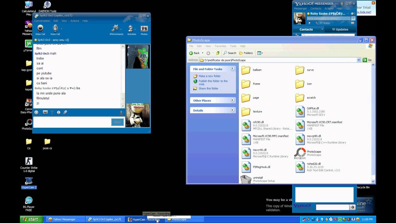Select mfc90.dll file
Viewport: 396px width, 223px height.
pyautogui.click(x=267, y=125)
